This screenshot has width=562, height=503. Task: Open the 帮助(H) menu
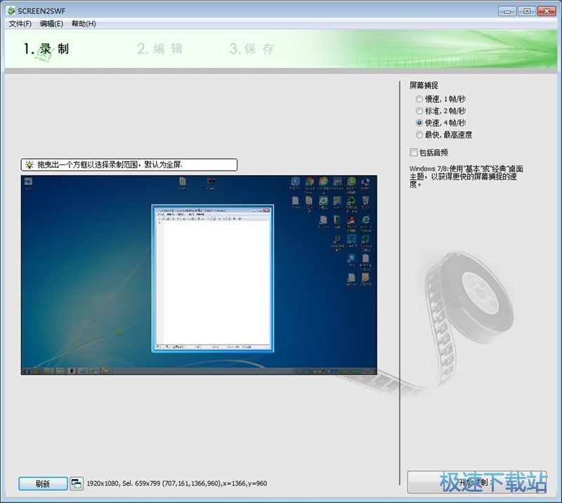coord(84,24)
